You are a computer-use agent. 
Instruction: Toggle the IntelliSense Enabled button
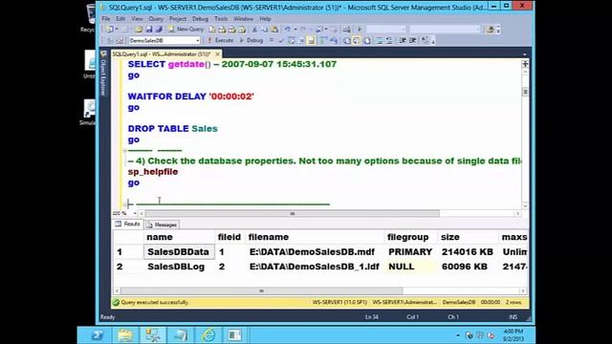(x=311, y=40)
